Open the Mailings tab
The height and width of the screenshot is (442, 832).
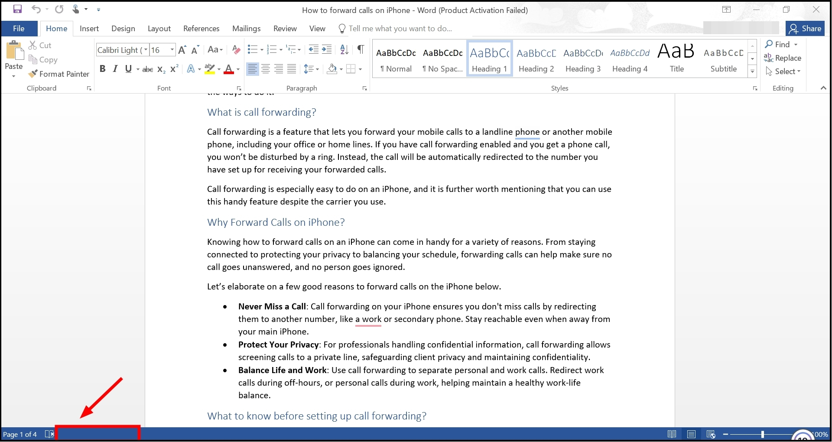tap(246, 28)
